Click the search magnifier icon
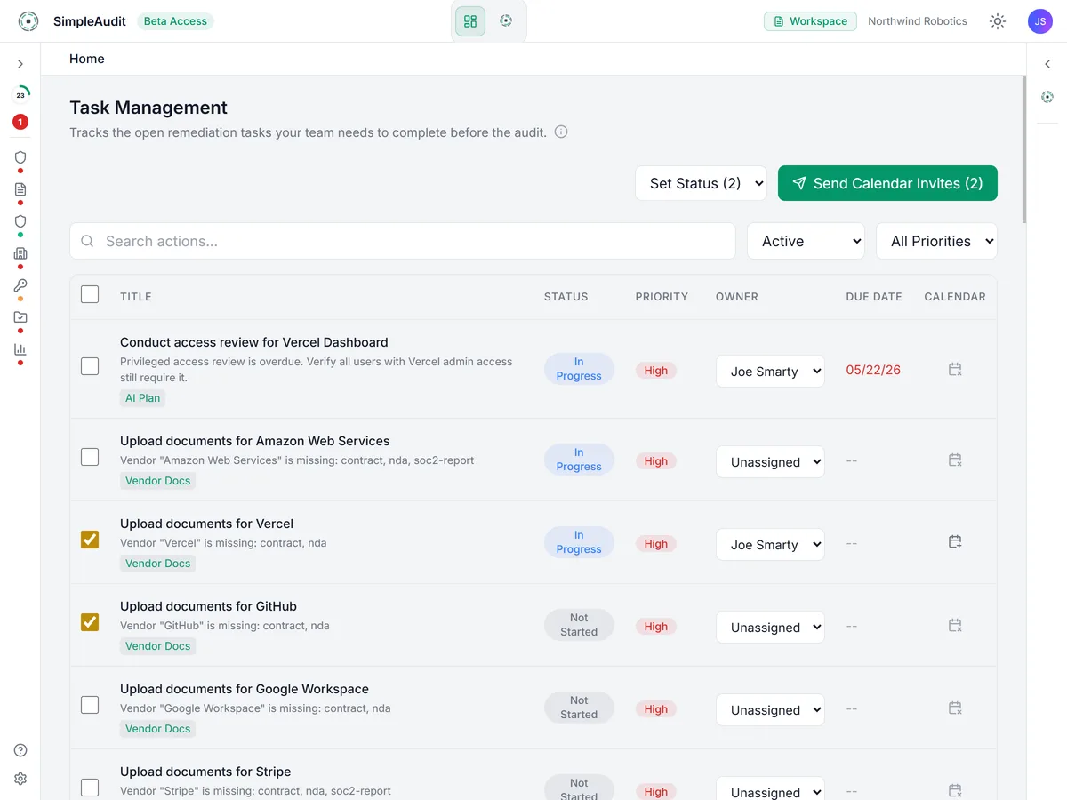 click(87, 241)
